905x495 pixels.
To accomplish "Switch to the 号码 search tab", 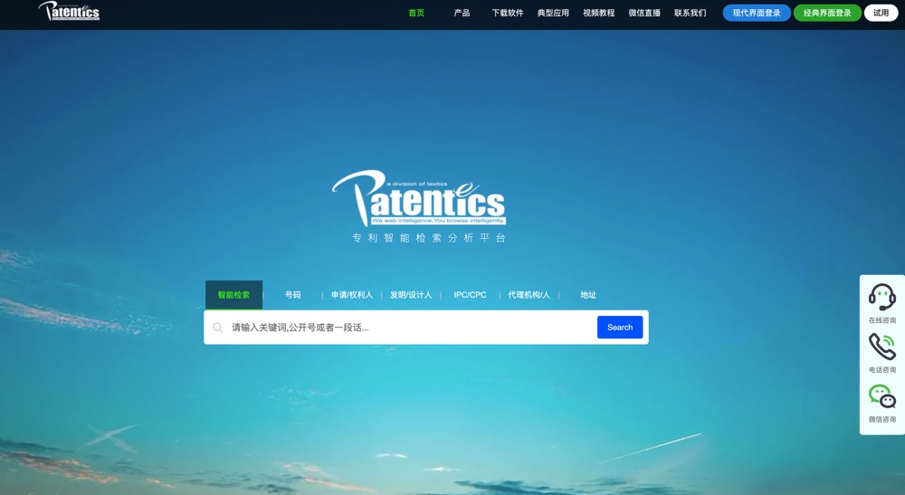I will [x=292, y=295].
